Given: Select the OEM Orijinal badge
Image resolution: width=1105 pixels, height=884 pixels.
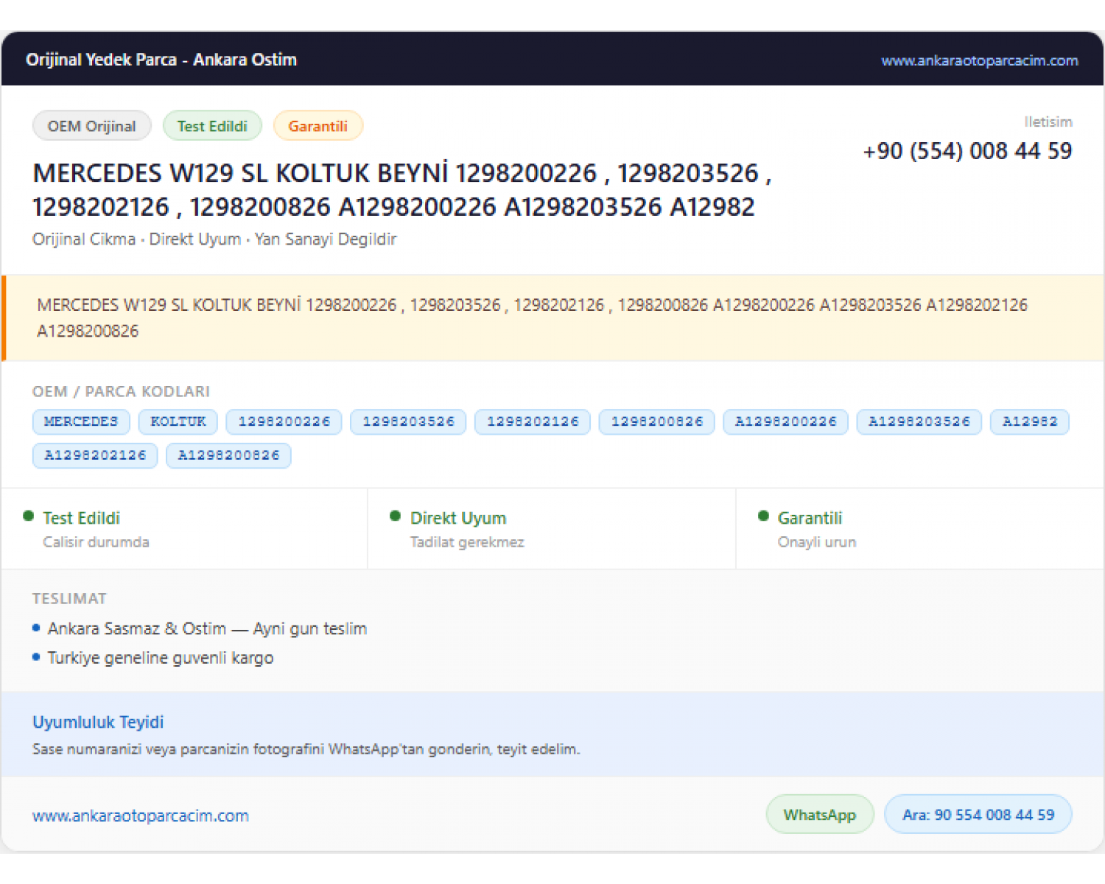Looking at the screenshot, I should click(92, 126).
